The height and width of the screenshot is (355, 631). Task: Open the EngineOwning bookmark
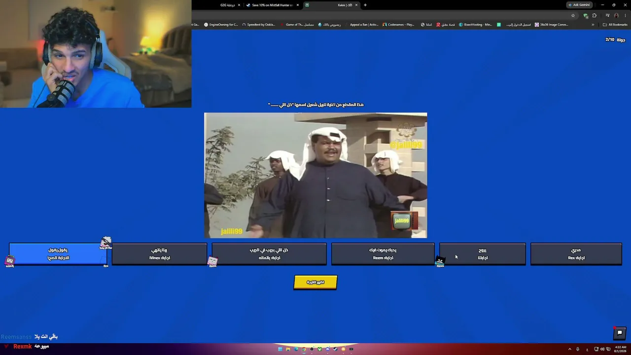pyautogui.click(x=221, y=25)
